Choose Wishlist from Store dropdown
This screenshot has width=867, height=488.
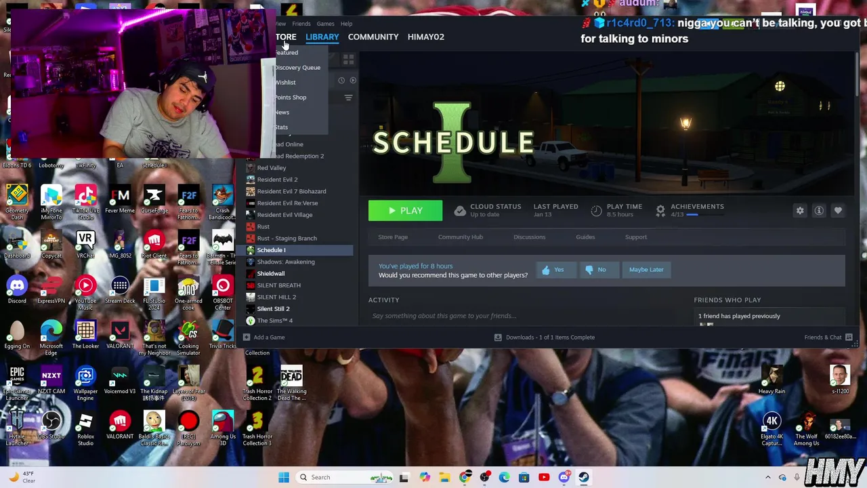(285, 83)
